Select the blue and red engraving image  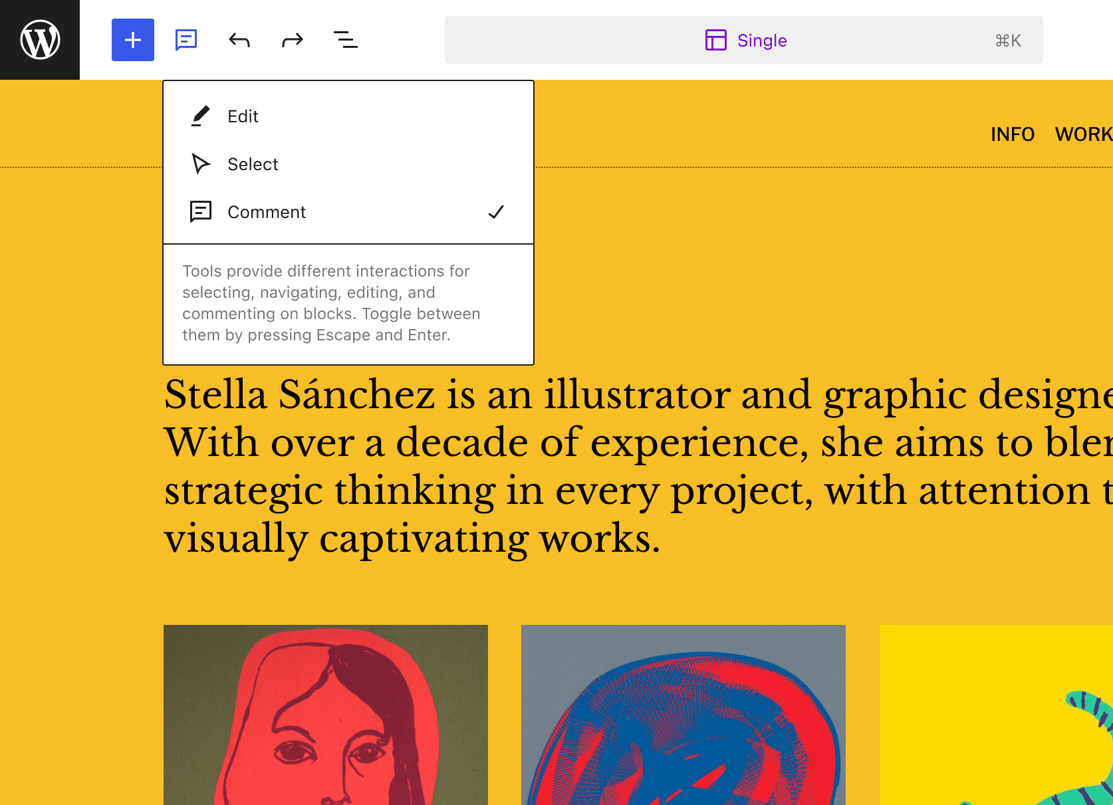tap(683, 715)
